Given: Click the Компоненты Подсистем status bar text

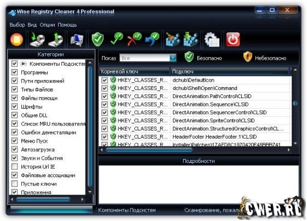Looking at the screenshot, I should click(x=127, y=210).
